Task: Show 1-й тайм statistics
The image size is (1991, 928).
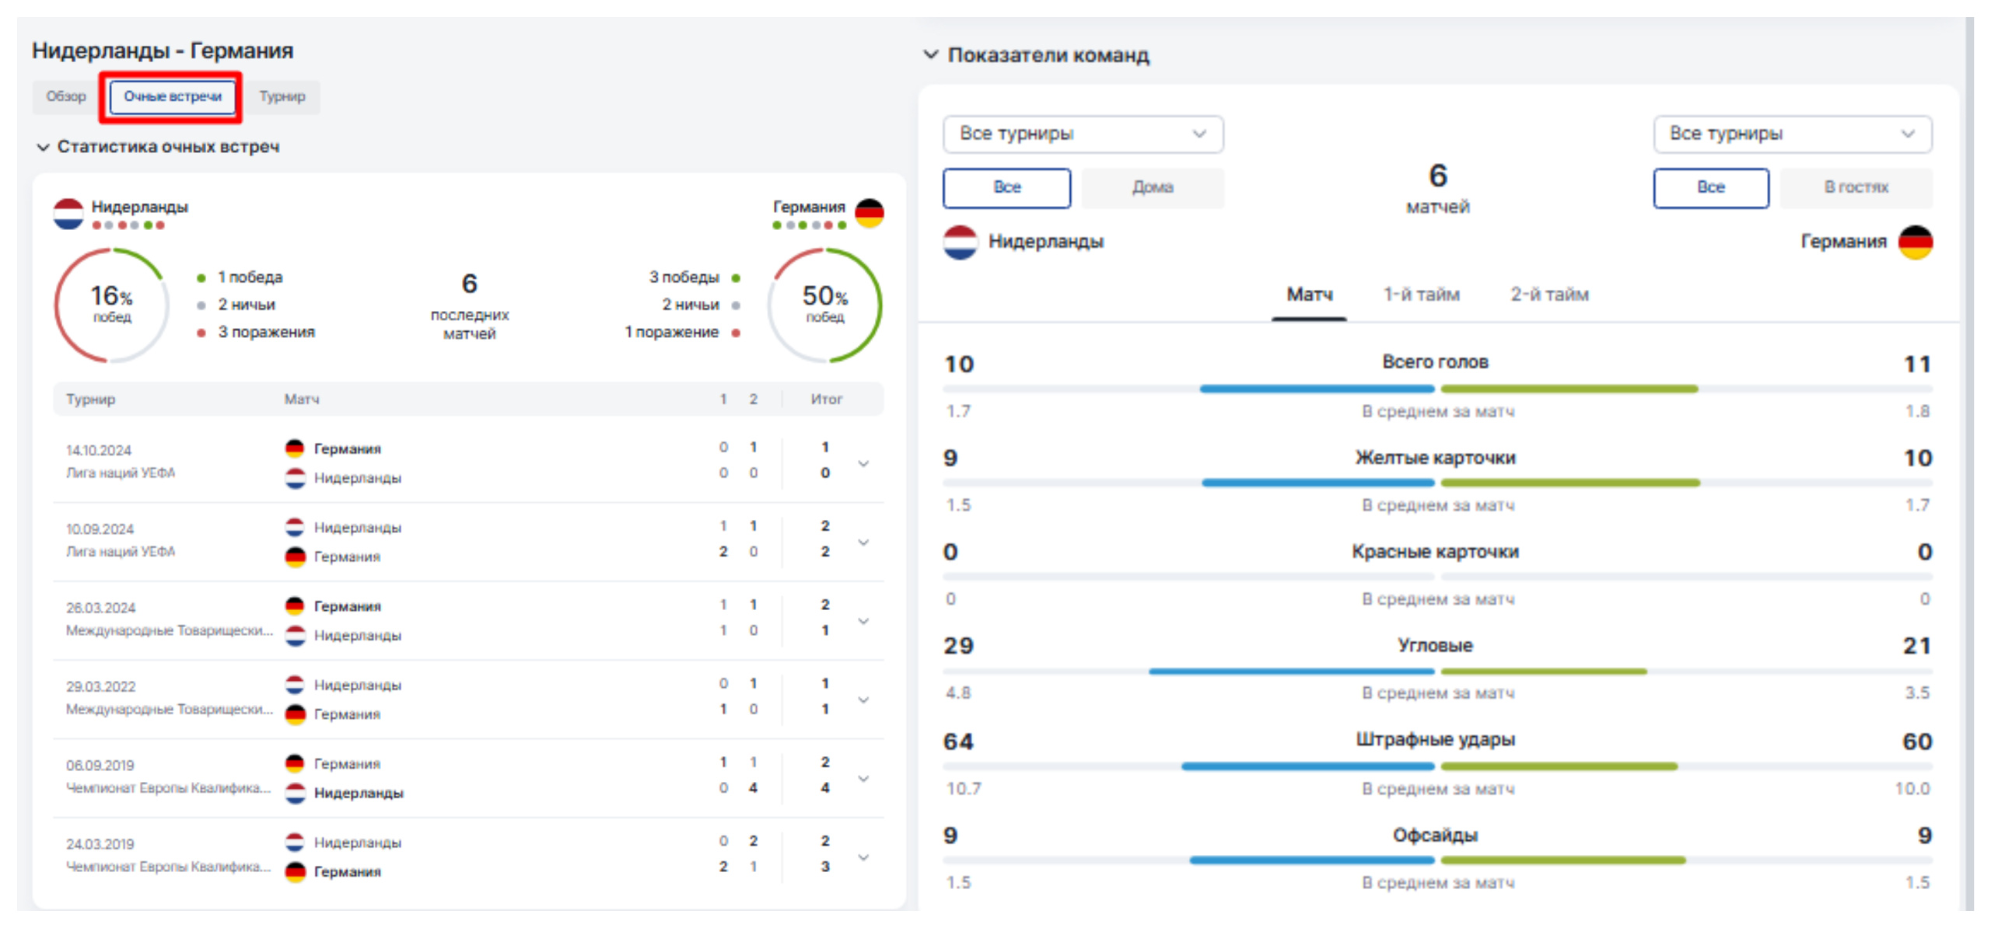Action: click(1421, 295)
